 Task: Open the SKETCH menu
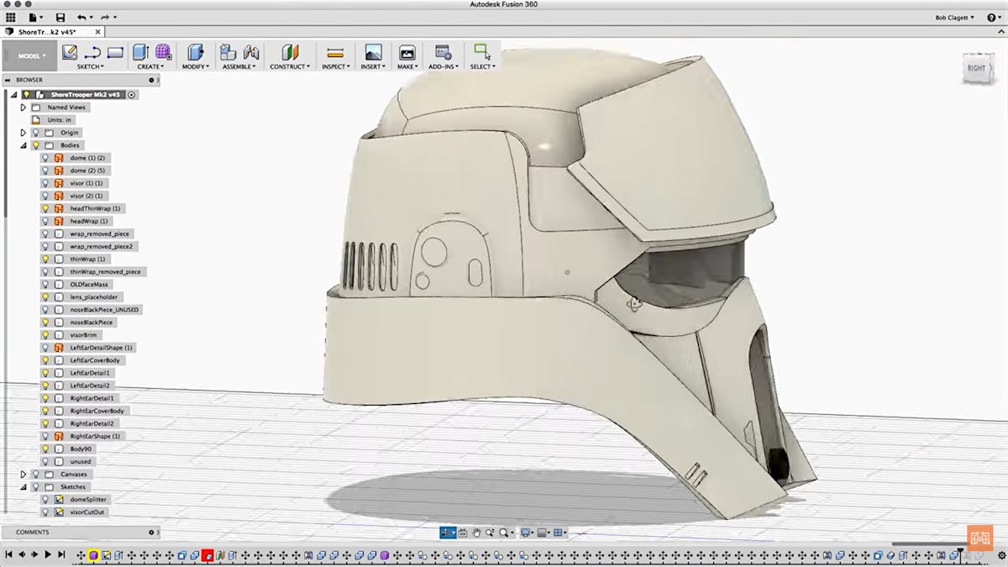pos(91,66)
